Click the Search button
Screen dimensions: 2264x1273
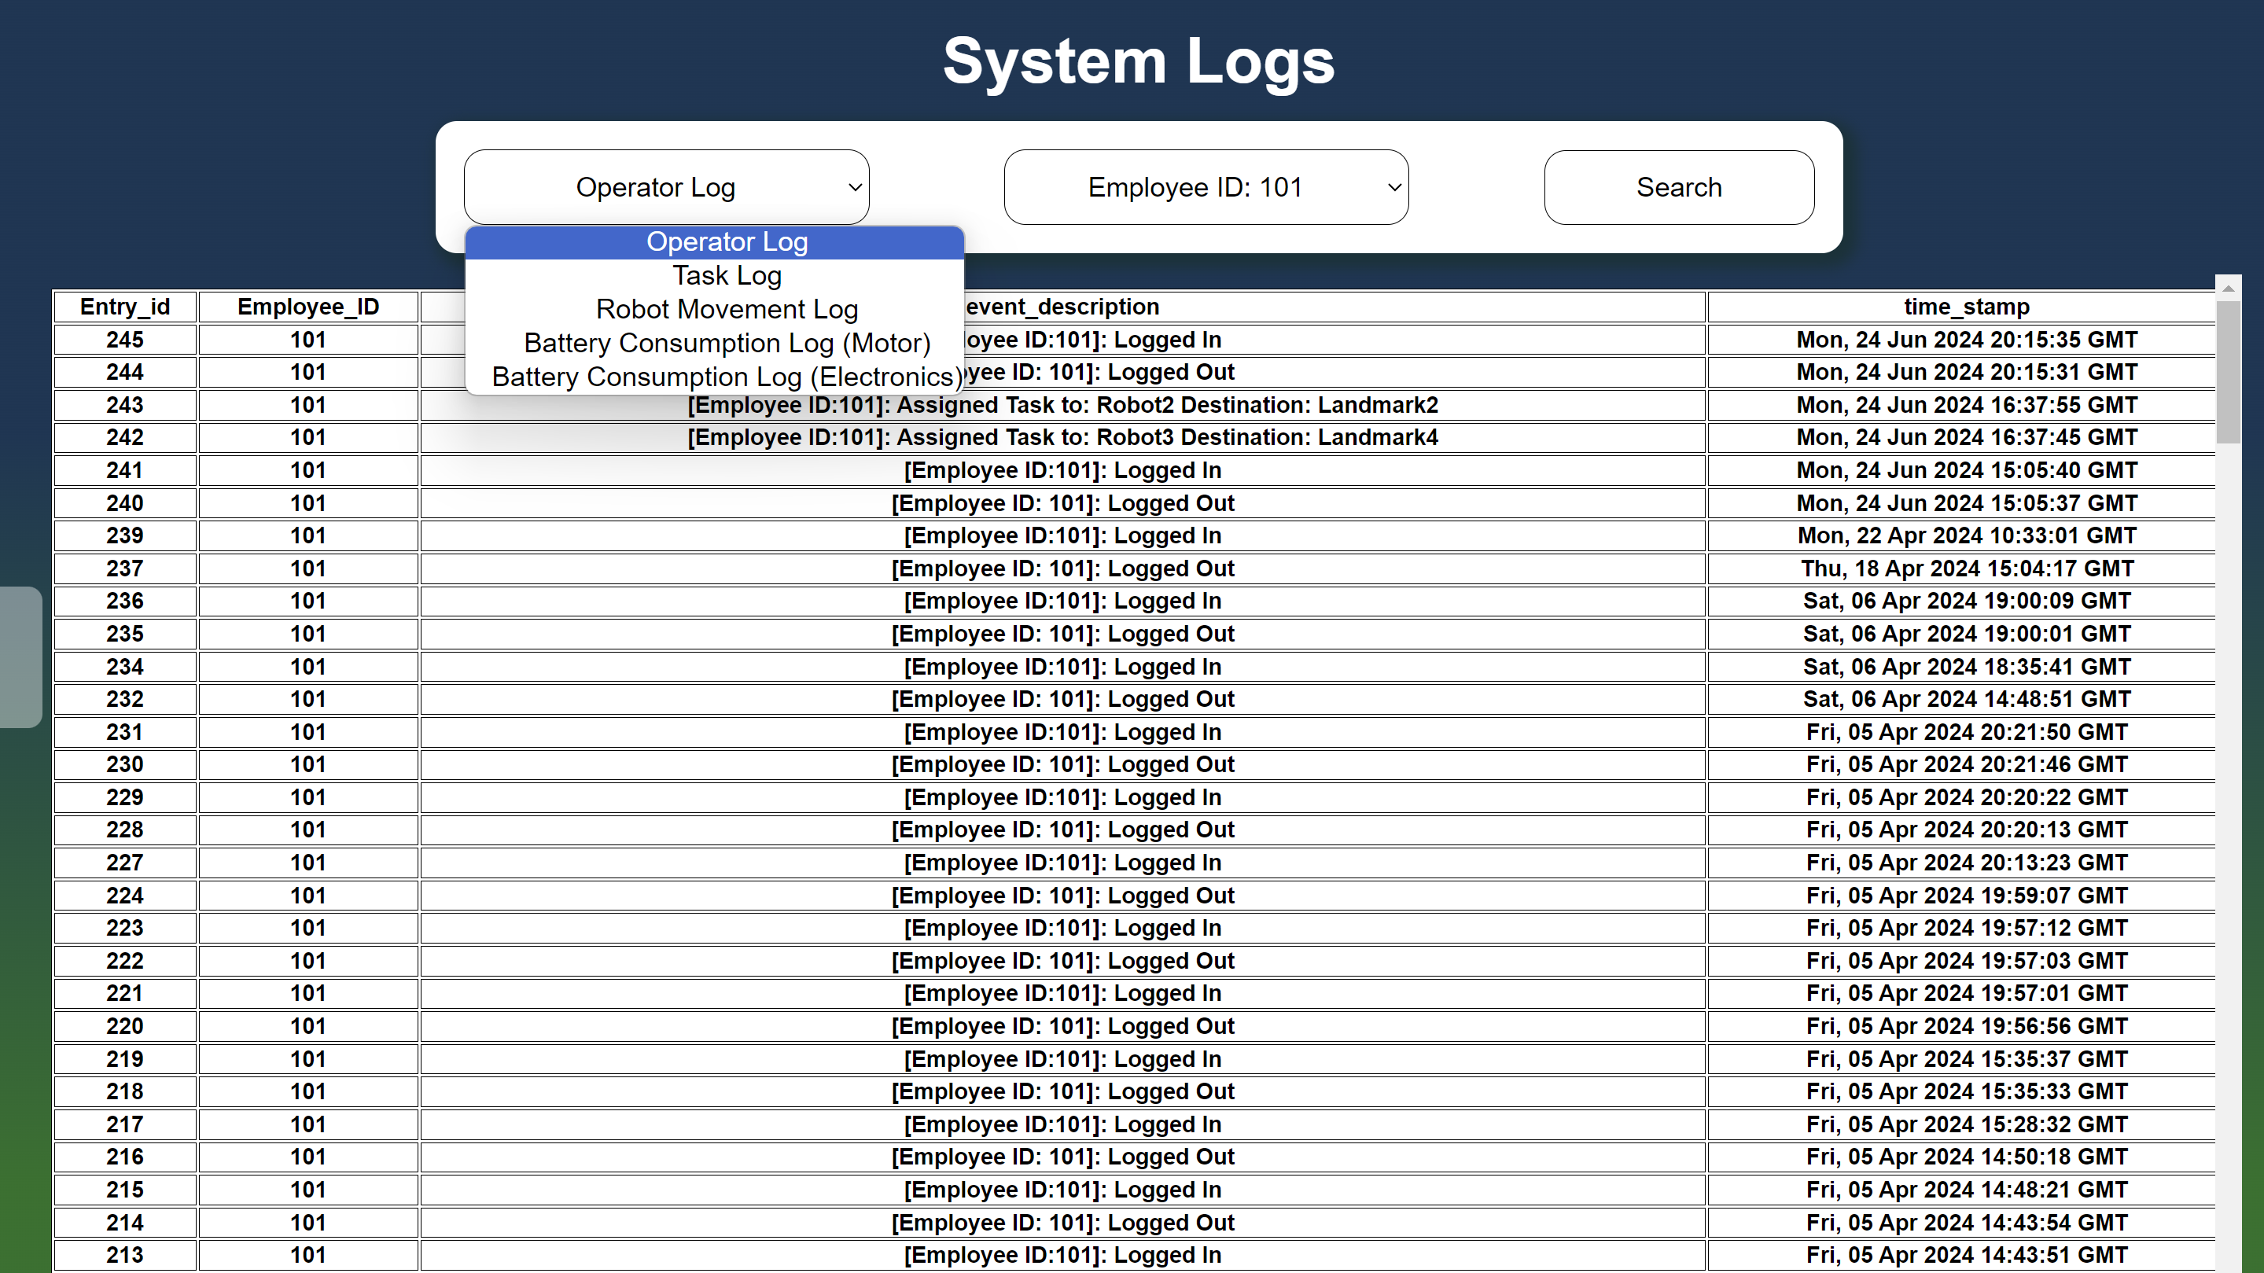(x=1679, y=187)
